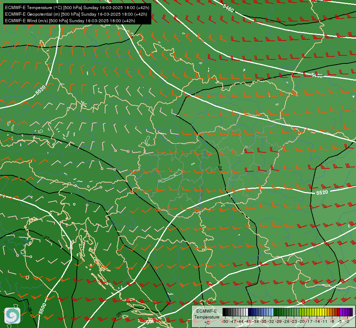Click the -38 tick label on the color scale
Screen dimensions: 356x328
click(255, 321)
